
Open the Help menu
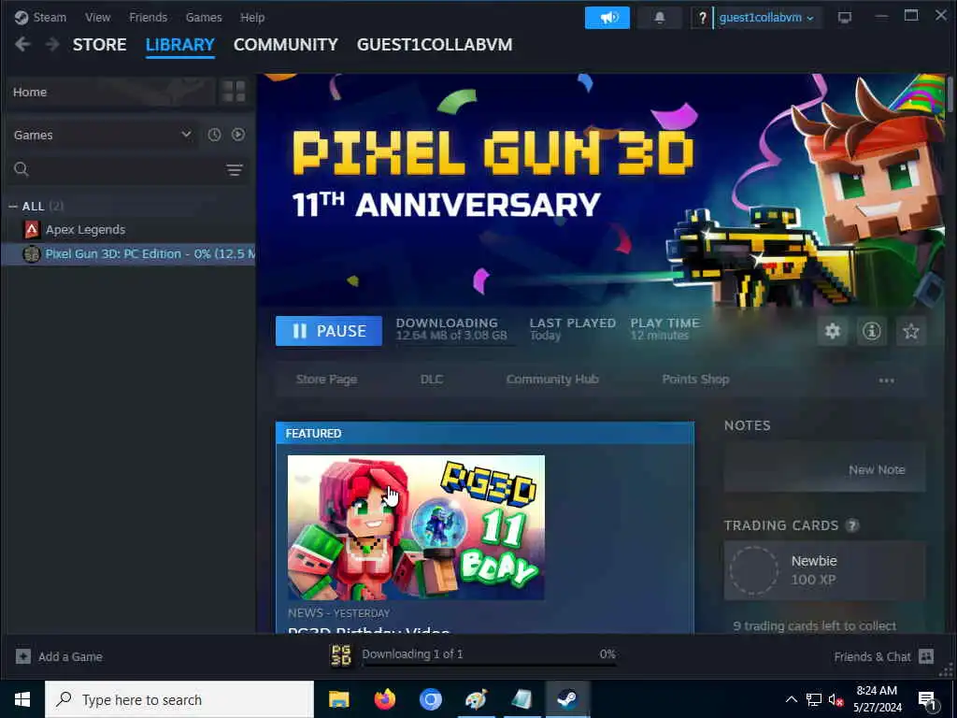[252, 17]
